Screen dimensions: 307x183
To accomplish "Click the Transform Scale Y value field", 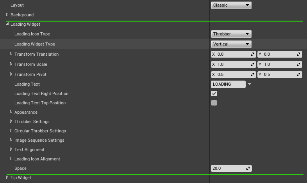I will [280, 64].
